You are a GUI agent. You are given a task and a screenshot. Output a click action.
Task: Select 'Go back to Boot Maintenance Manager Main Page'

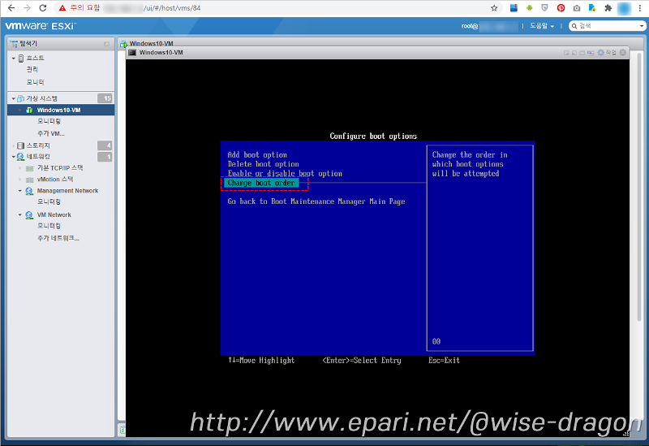click(316, 201)
